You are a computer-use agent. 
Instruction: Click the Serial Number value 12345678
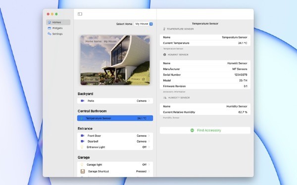[x=241, y=75]
